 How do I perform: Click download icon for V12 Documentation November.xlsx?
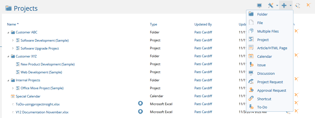click(x=140, y=112)
